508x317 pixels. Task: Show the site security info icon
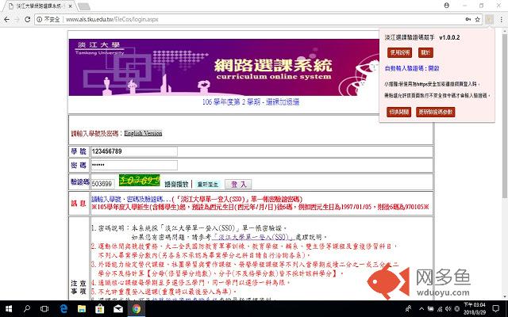(39, 19)
